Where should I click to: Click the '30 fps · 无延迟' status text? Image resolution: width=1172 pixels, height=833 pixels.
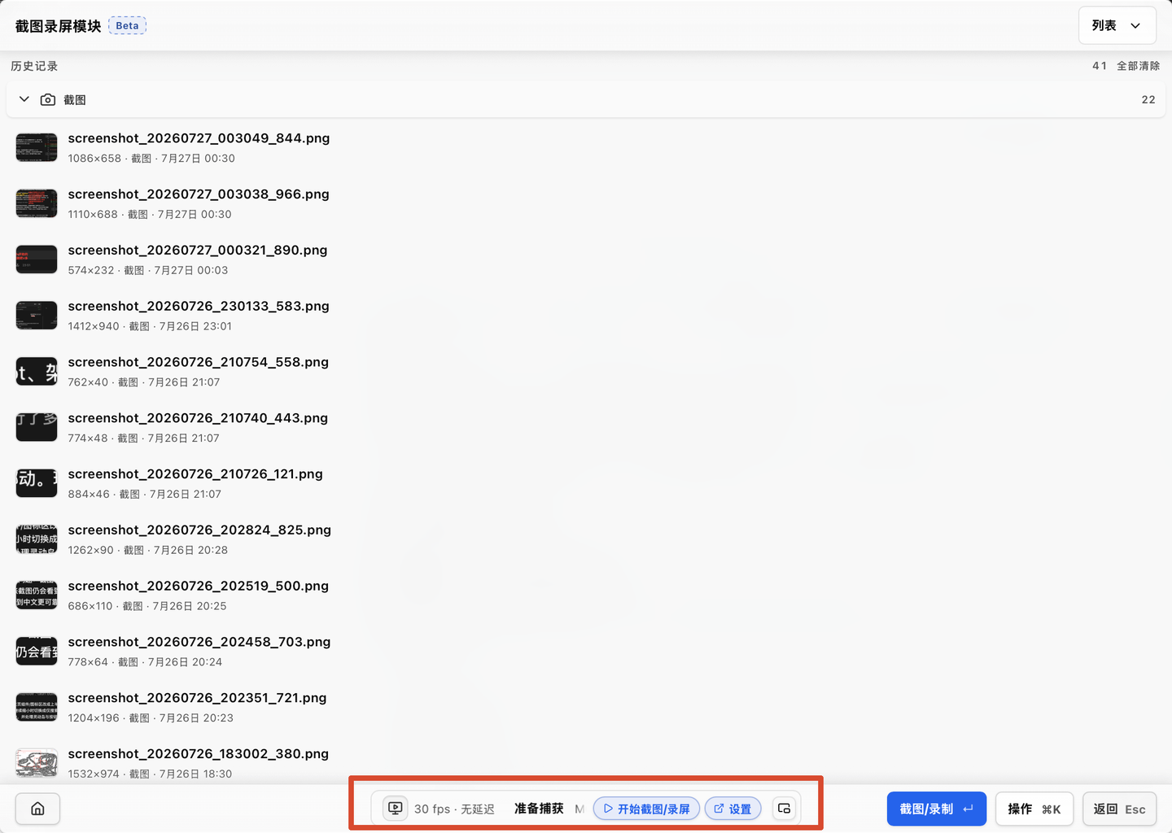(454, 809)
